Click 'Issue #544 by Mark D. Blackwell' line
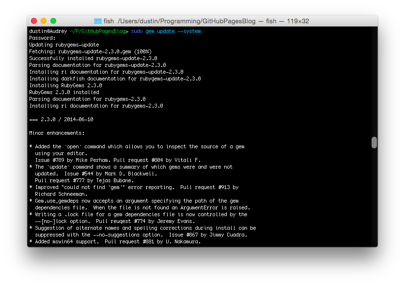405x286 pixels. click(x=96, y=174)
